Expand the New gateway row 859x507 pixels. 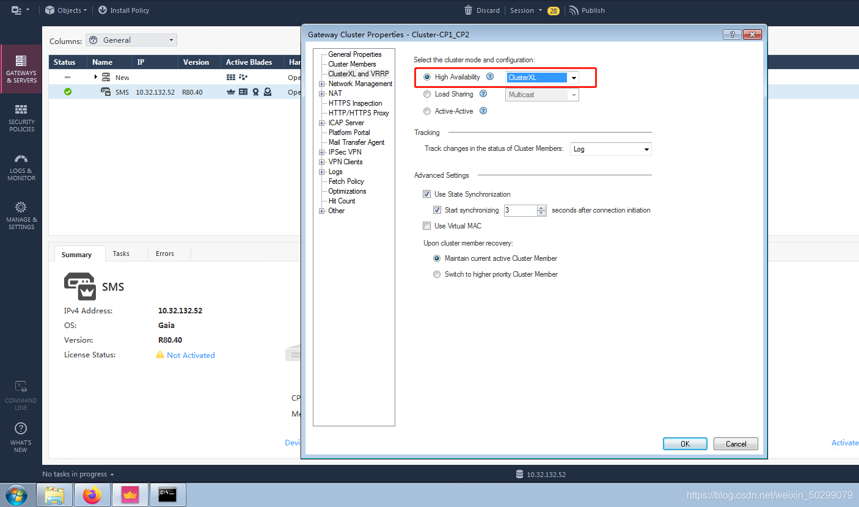[96, 77]
